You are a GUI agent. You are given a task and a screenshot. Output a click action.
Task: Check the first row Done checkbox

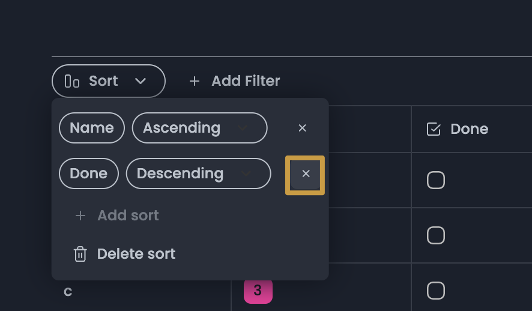coord(436,180)
